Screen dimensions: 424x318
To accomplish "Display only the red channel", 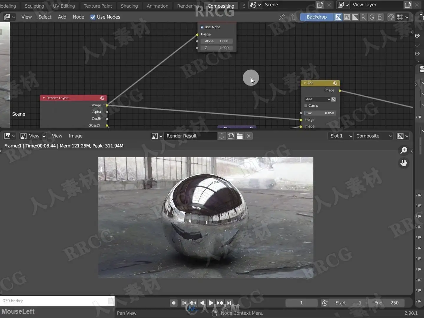I will click(364, 17).
